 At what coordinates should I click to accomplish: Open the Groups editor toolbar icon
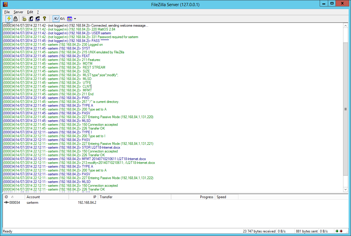pos(37,19)
